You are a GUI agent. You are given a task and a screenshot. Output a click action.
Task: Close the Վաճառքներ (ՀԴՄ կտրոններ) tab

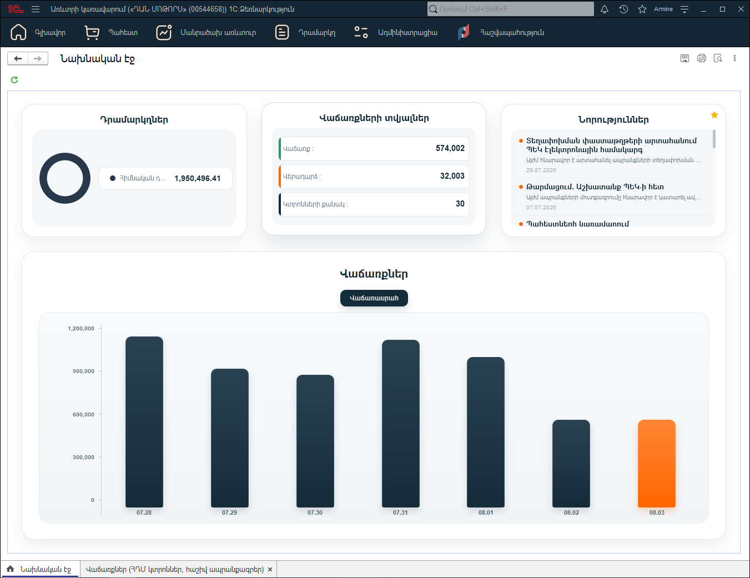(x=270, y=569)
